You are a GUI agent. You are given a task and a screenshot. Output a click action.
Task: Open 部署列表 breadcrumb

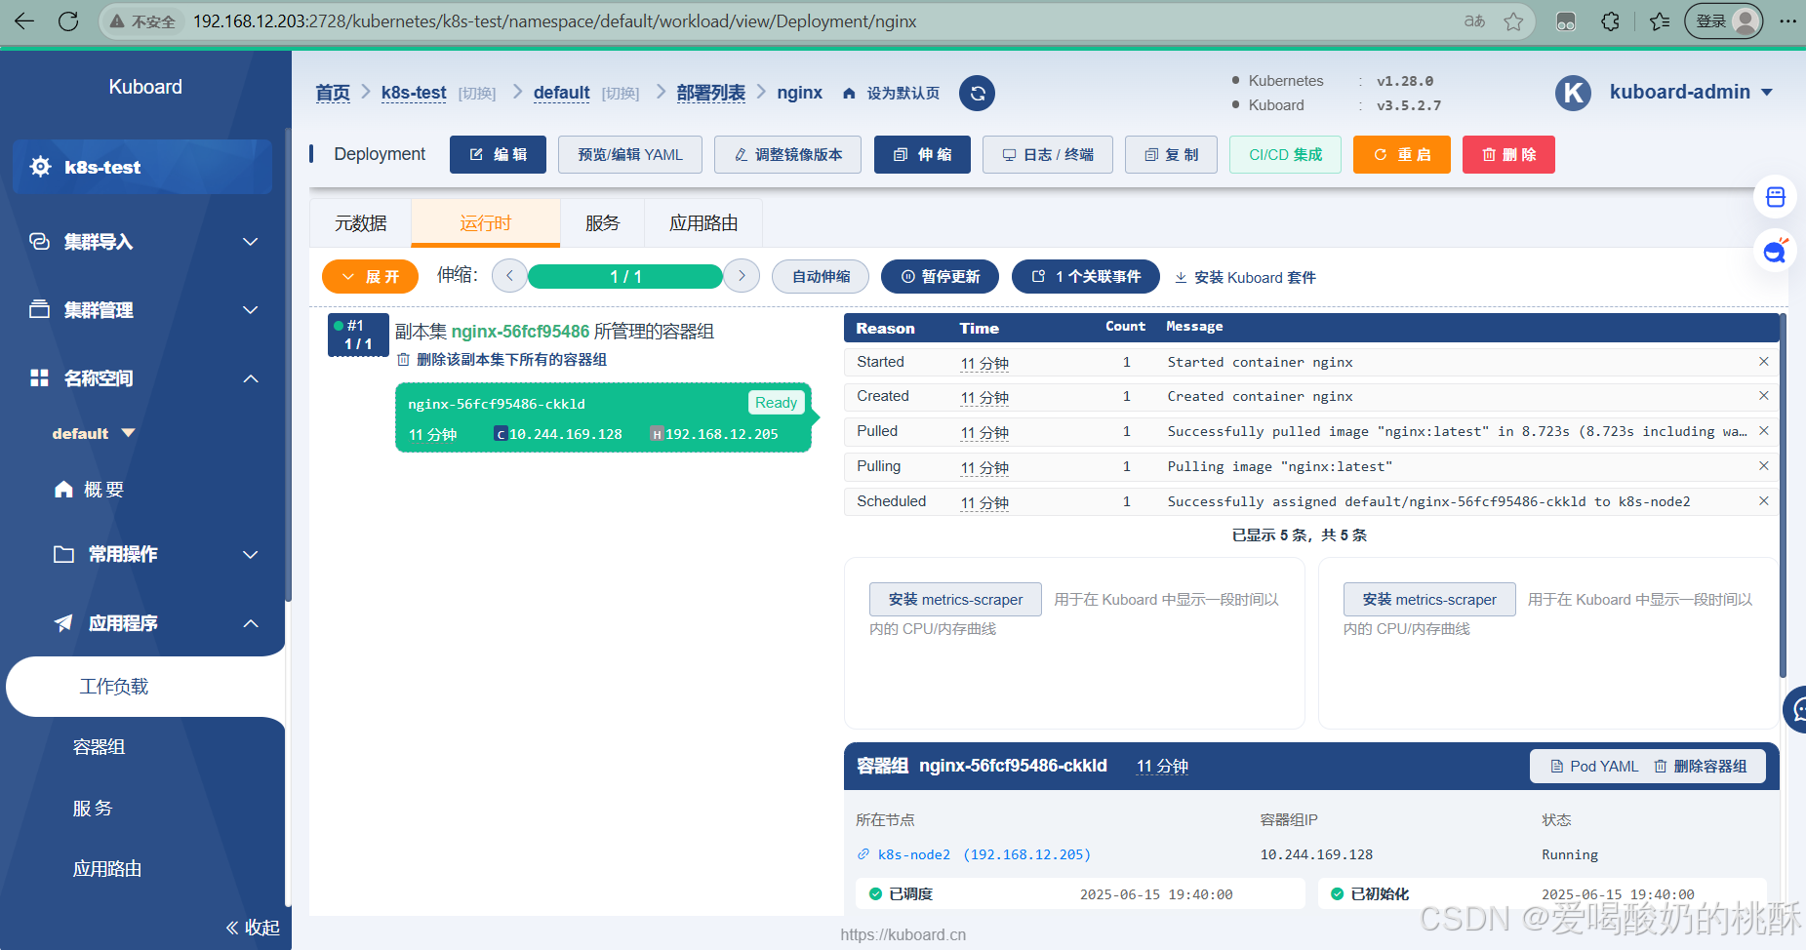[x=710, y=93]
